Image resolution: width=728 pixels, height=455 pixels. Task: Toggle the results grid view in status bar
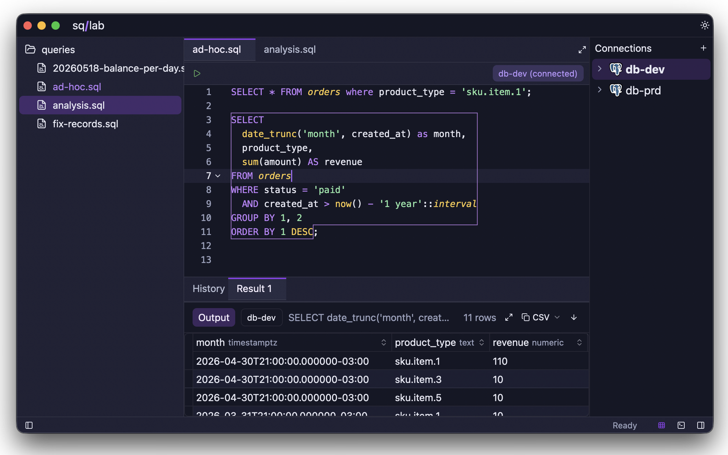point(662,425)
